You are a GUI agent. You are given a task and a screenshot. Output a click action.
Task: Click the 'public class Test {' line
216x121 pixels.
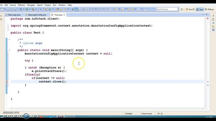click(x=27, y=33)
